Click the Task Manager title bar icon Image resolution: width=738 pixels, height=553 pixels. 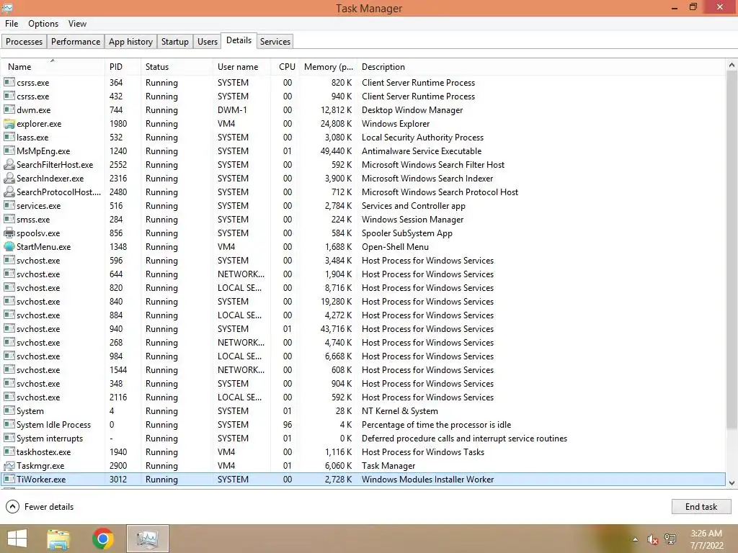pos(7,7)
